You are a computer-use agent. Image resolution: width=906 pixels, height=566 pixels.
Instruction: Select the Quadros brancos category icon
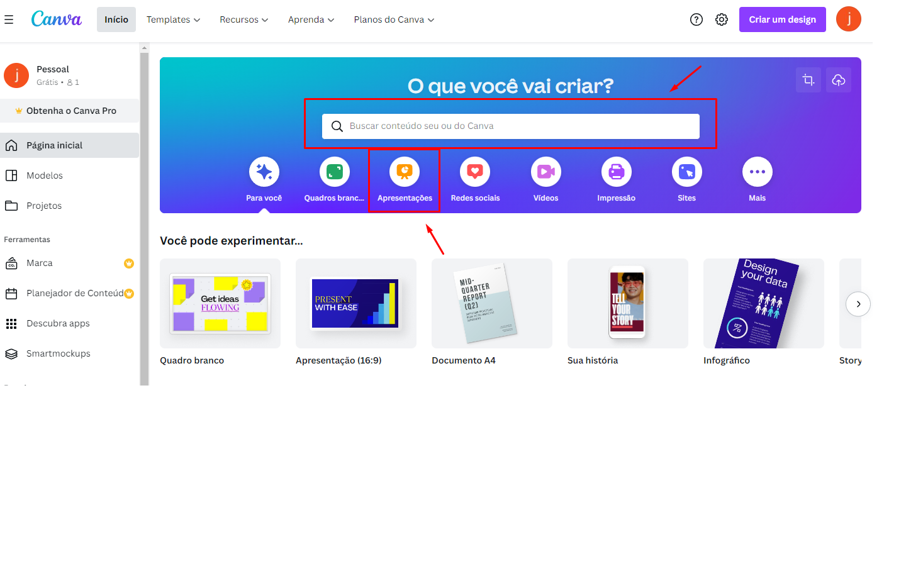pos(335,172)
